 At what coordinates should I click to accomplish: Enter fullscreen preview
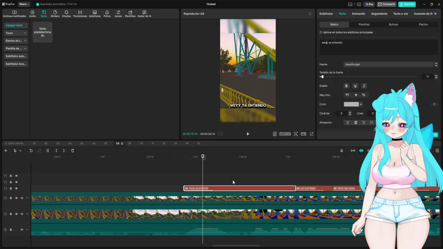click(x=311, y=134)
